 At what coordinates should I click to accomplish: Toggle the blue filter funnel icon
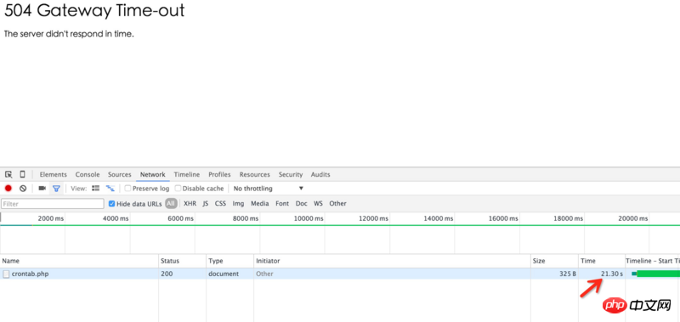click(56, 189)
